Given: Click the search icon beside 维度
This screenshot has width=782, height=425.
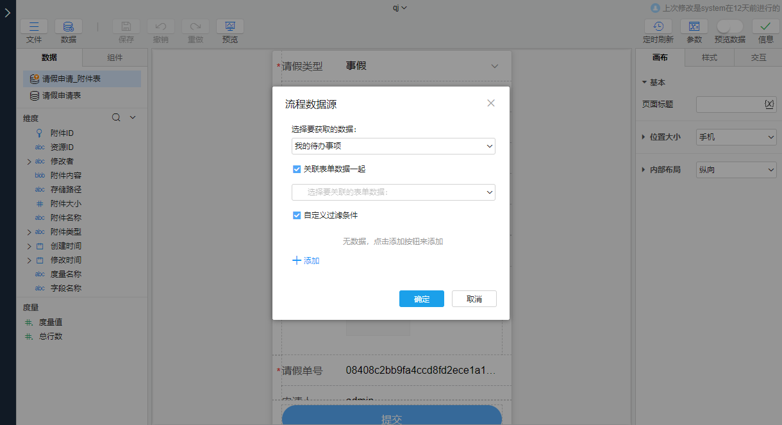Looking at the screenshot, I should point(116,117).
